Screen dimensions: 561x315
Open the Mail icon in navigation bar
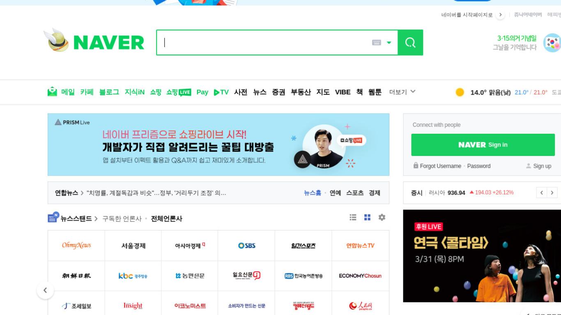(x=52, y=92)
